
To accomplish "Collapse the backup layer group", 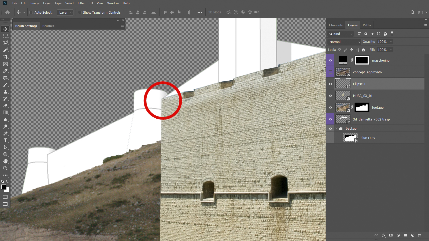I will [x=336, y=129].
